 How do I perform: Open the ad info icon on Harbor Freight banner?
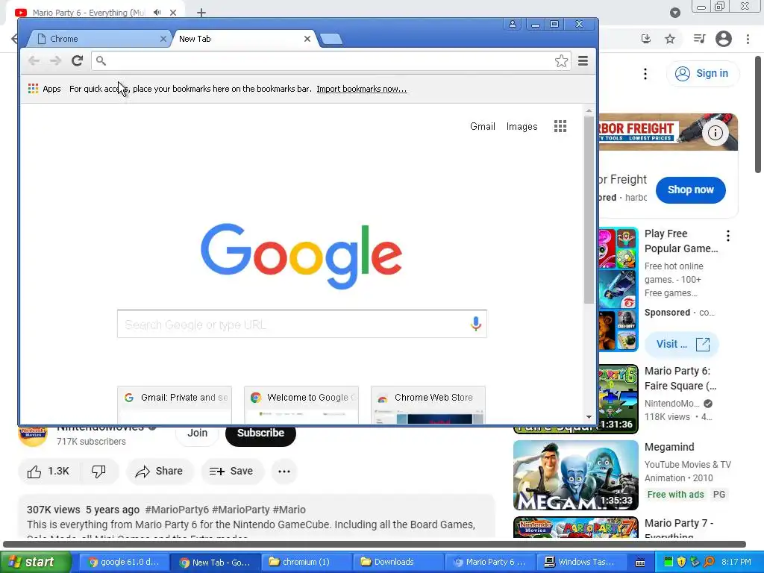[x=715, y=133]
